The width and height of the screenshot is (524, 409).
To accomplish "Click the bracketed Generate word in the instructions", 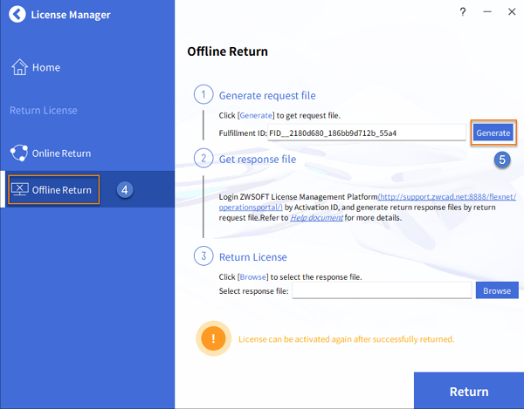I will click(x=256, y=115).
